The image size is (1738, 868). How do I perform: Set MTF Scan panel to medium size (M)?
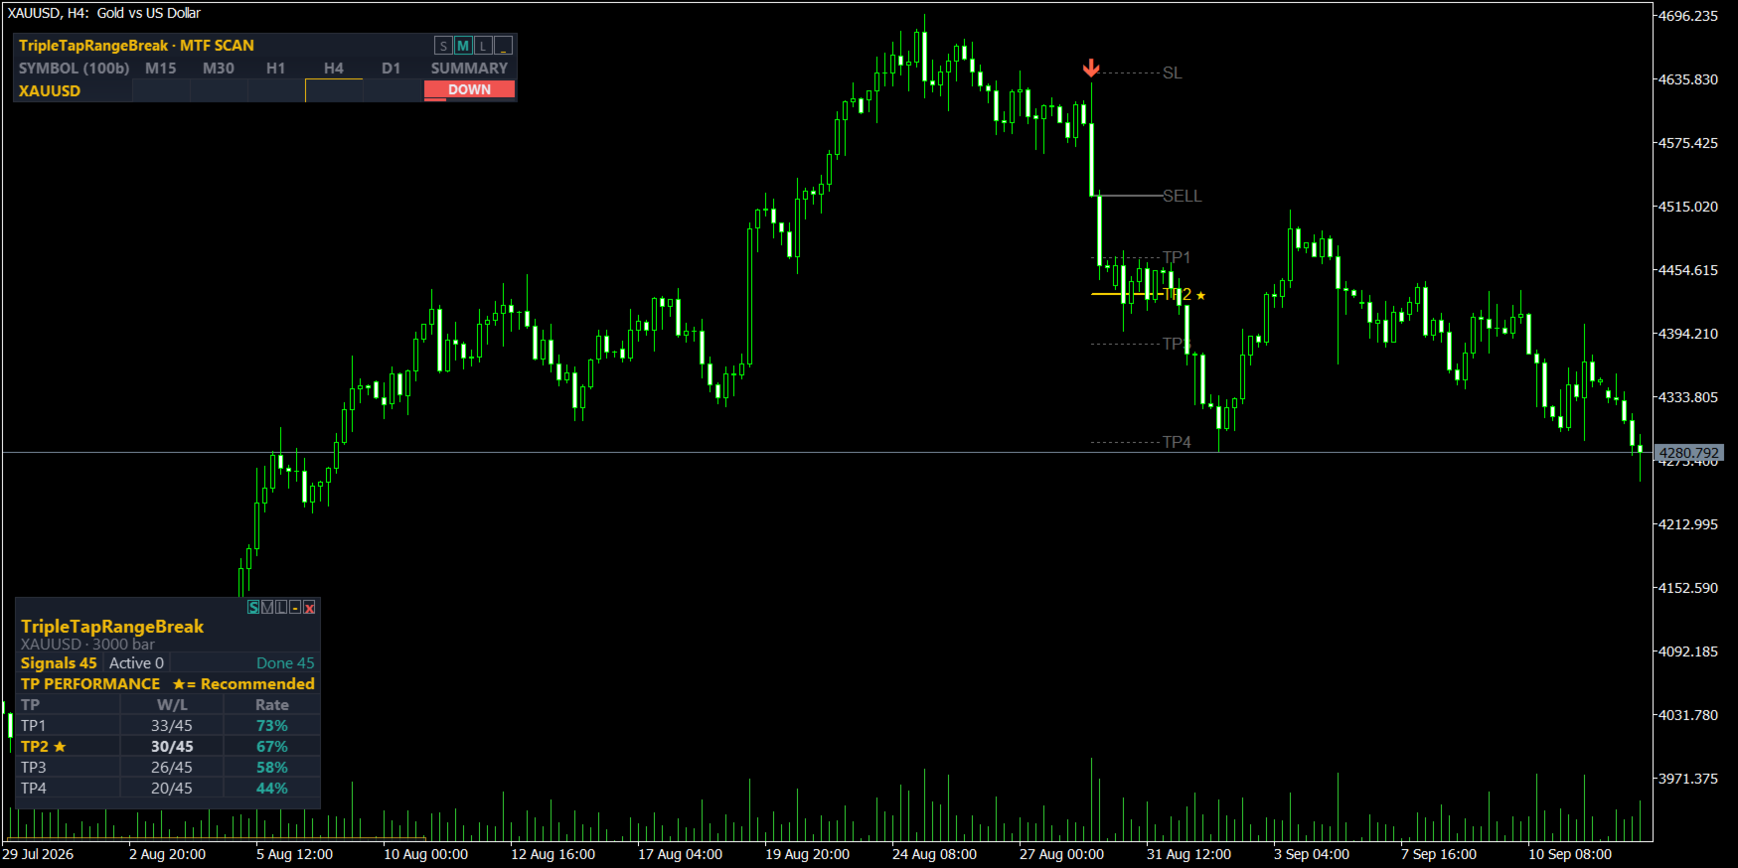(463, 46)
